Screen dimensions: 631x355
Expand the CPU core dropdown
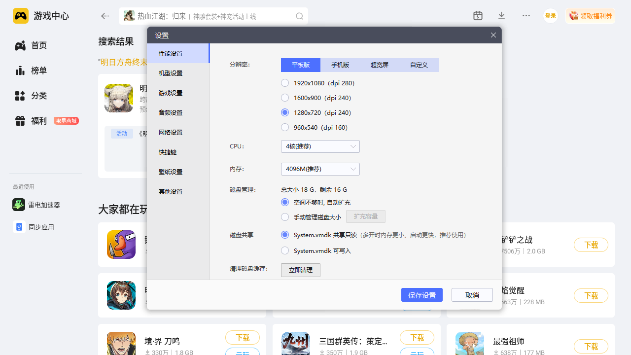click(x=320, y=146)
